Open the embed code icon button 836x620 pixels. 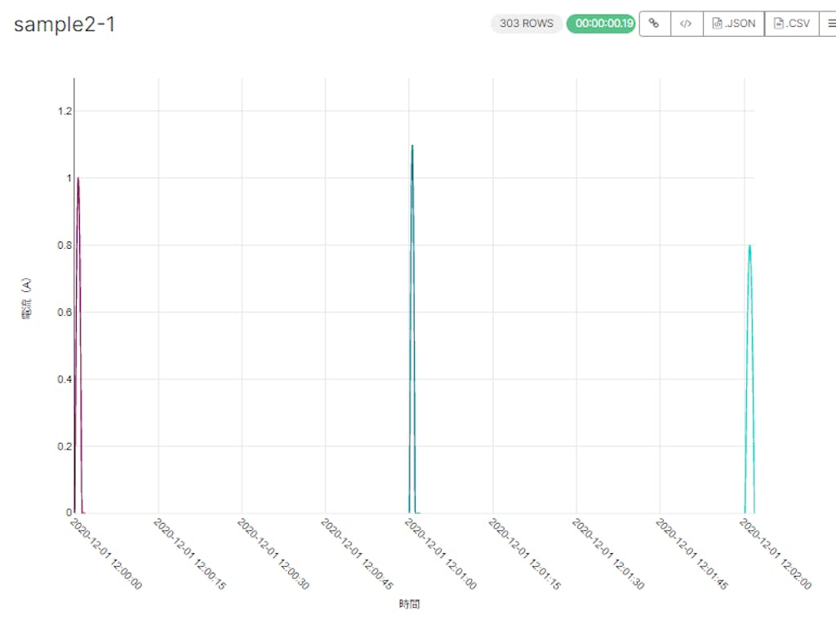686,24
